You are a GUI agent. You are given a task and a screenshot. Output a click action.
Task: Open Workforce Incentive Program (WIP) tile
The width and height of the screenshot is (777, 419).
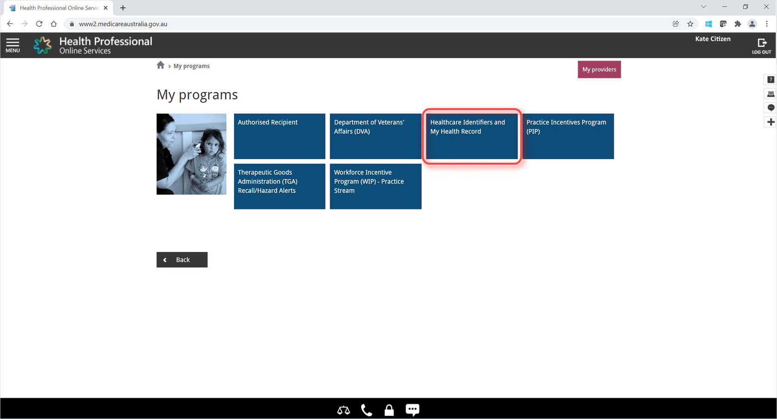[376, 186]
